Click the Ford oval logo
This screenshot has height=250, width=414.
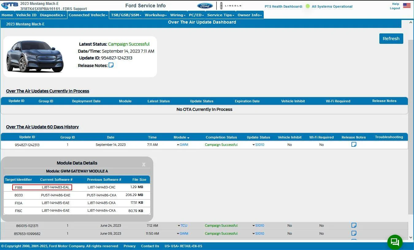click(205, 6)
